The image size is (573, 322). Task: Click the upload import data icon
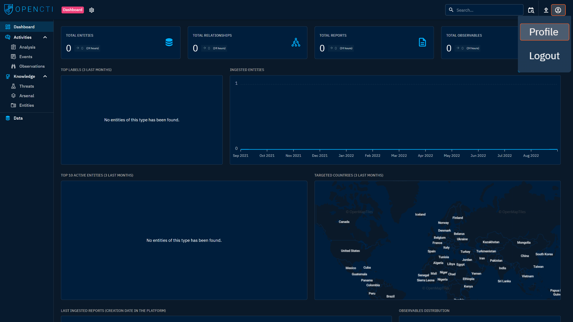tap(546, 10)
